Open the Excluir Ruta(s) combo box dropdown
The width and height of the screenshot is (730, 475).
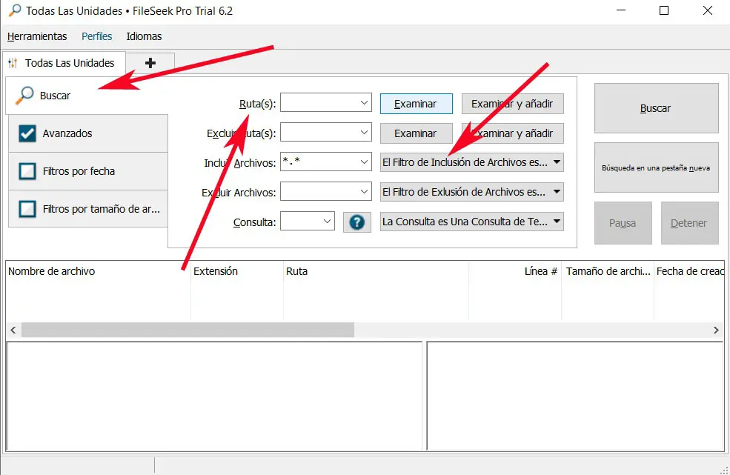(x=364, y=133)
